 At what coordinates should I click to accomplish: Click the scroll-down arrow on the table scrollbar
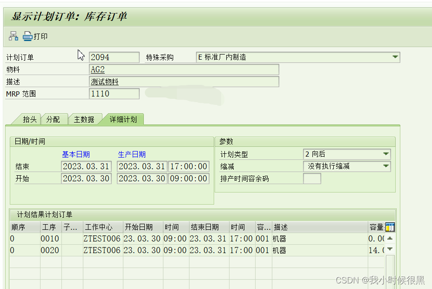tap(390, 248)
